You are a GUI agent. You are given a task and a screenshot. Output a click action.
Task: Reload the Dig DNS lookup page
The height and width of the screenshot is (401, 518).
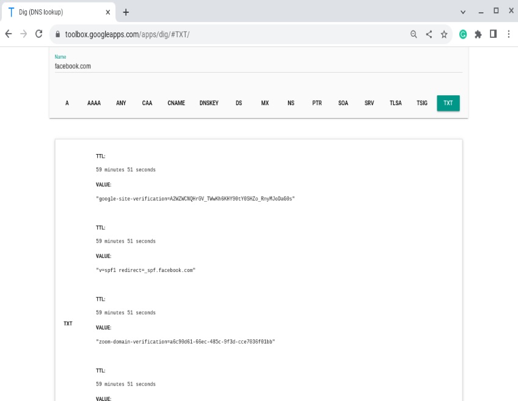tap(39, 34)
